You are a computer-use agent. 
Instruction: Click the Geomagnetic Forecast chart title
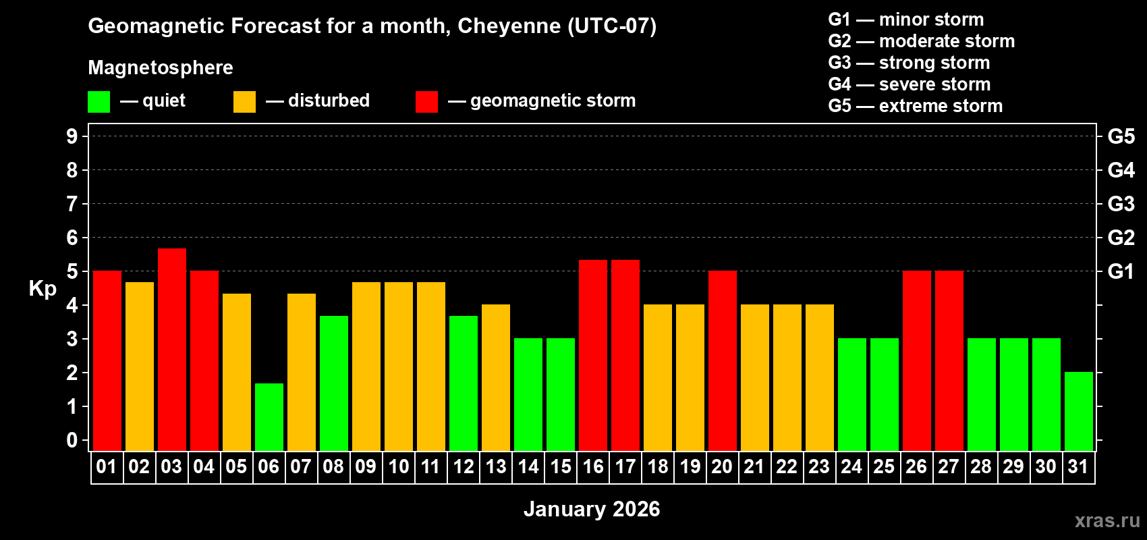[372, 26]
